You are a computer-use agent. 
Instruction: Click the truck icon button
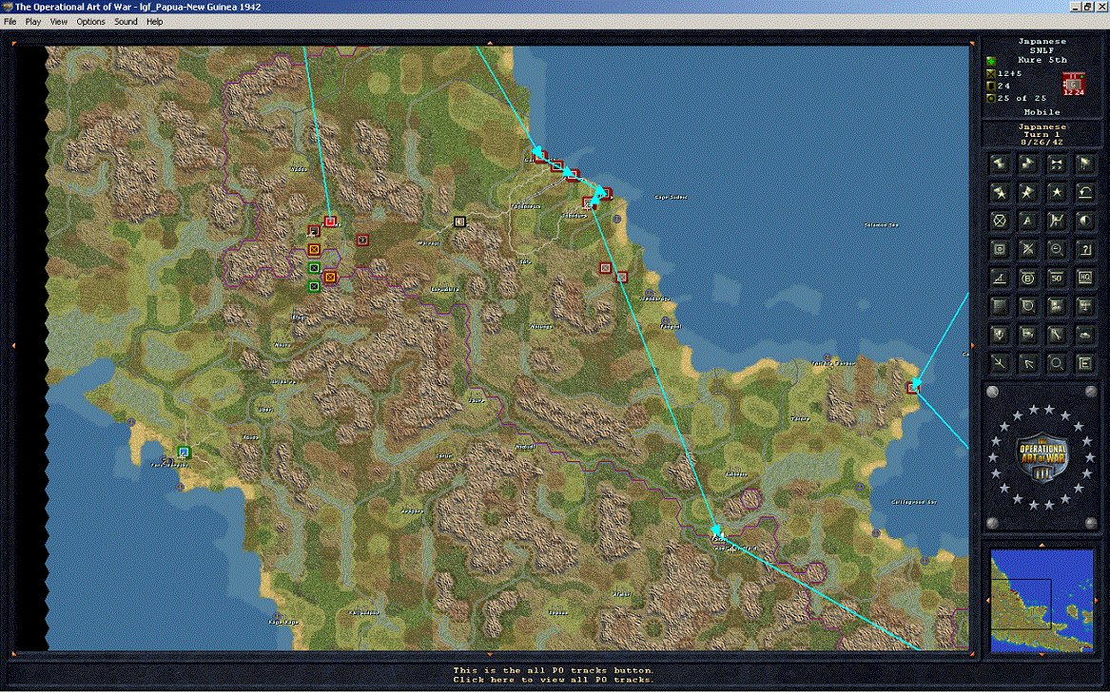[x=1028, y=335]
